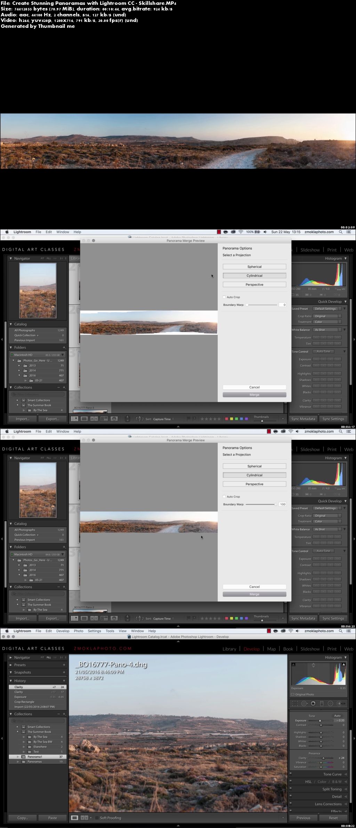Select Graduated Filter tool in Develop tool strip

[322, 703]
